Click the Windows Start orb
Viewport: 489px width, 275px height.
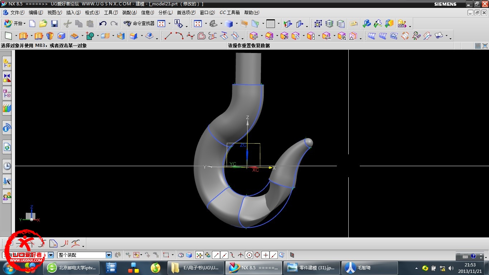tap(9, 267)
